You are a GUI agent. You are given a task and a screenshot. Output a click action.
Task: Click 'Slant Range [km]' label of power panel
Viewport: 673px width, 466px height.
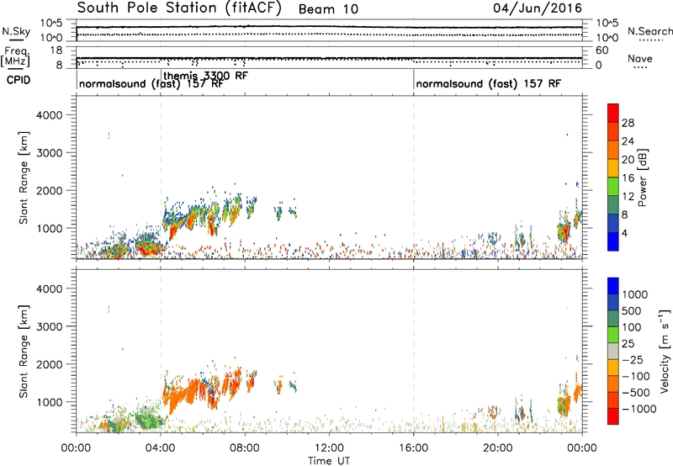click(24, 177)
